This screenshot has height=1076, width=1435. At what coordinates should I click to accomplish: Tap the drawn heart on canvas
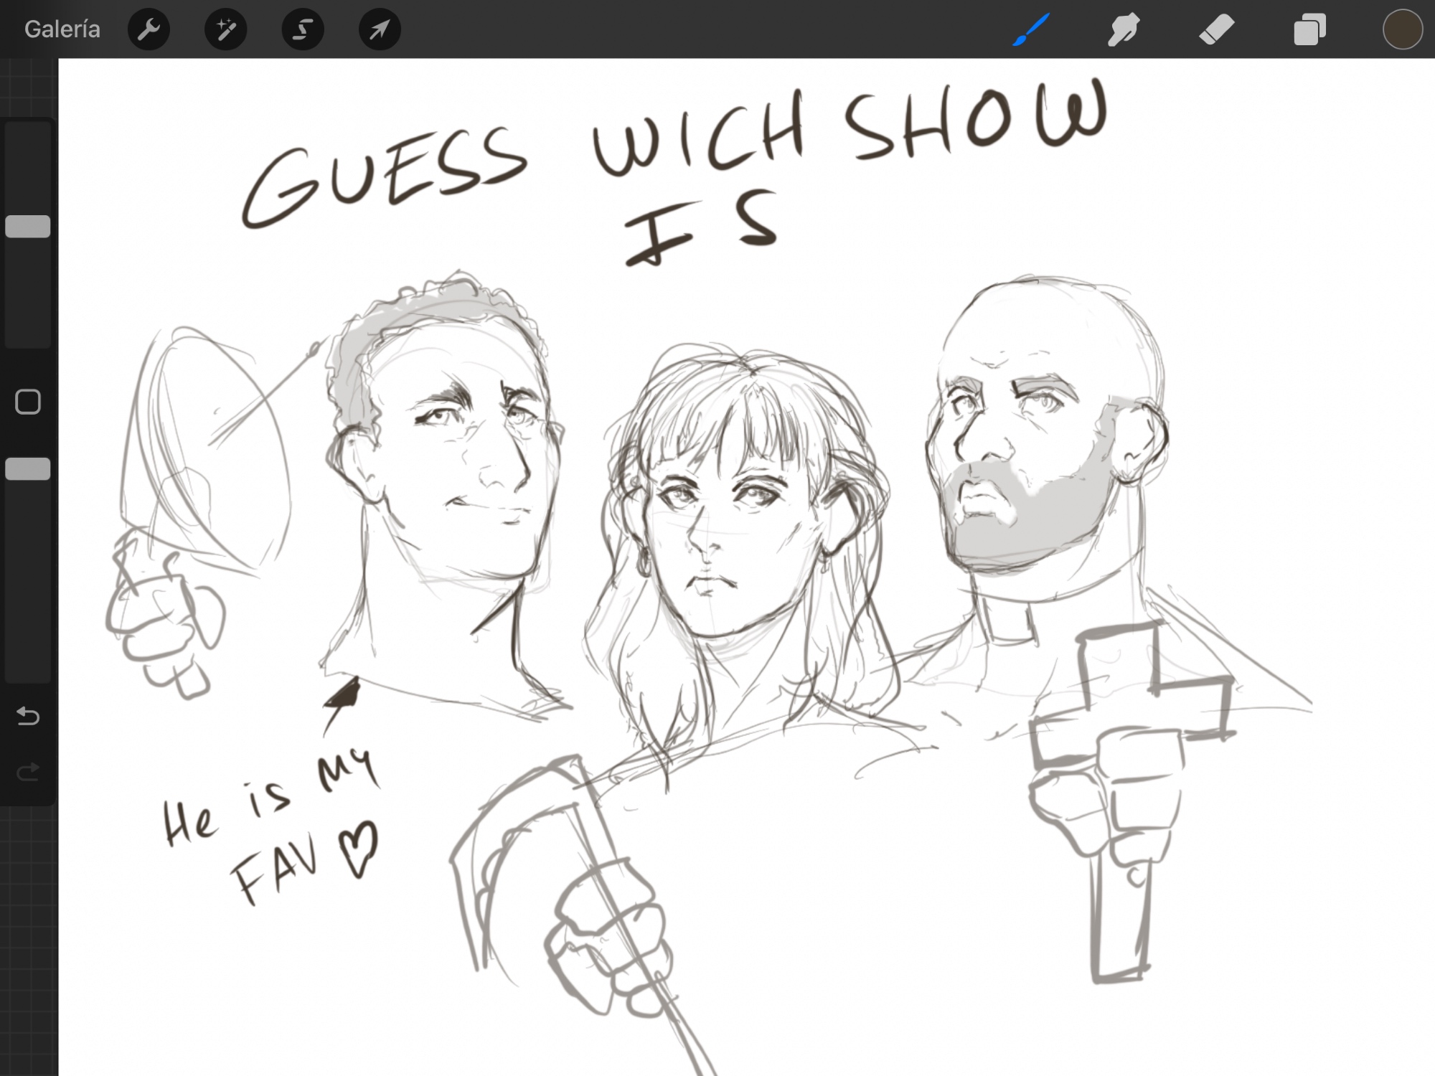click(x=359, y=848)
